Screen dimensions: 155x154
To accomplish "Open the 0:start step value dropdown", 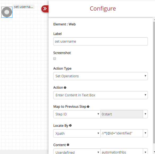I will 145,114.
